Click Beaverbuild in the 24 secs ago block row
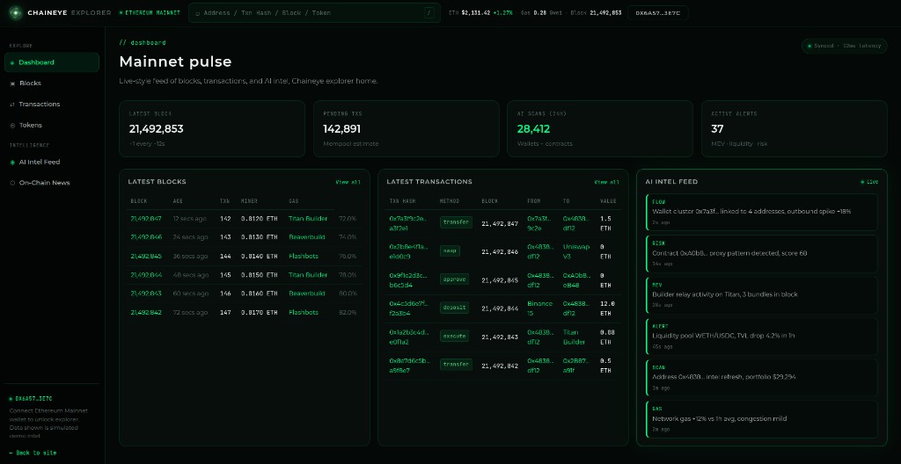Image resolution: width=901 pixels, height=464 pixels. pyautogui.click(x=307, y=237)
